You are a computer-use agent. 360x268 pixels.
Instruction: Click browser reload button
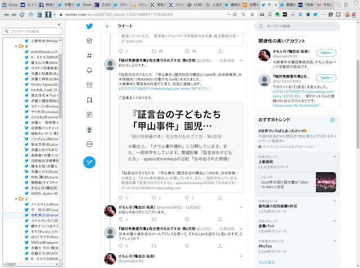22,15
